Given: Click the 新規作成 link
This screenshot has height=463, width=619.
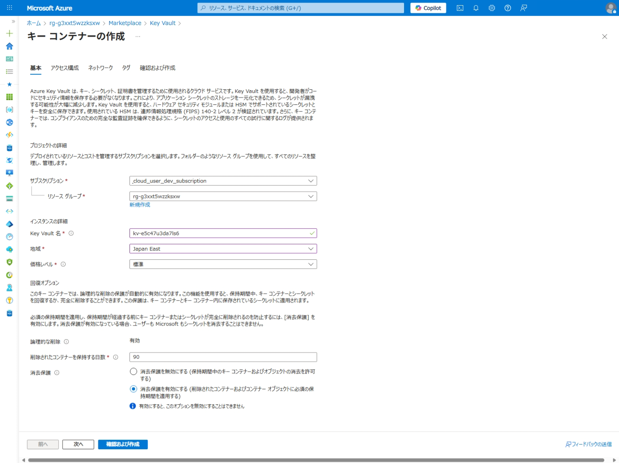Looking at the screenshot, I should [x=140, y=205].
